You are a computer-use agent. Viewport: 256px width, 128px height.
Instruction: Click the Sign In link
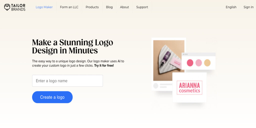tap(248, 7)
